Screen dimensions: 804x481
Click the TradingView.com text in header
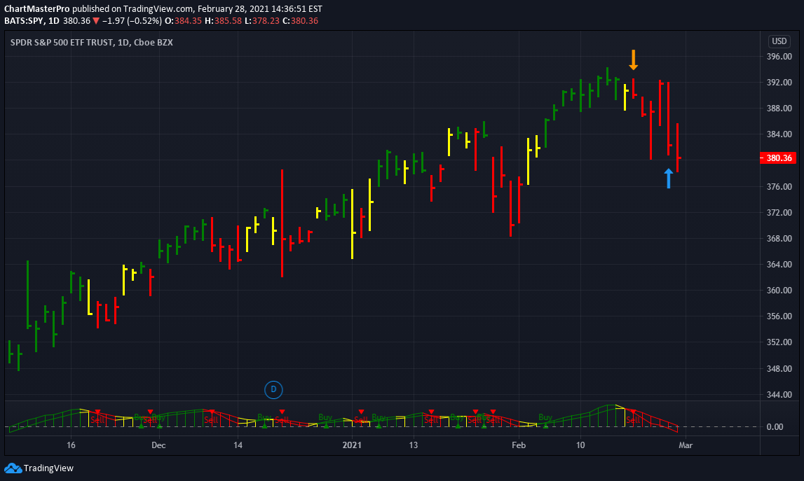coord(158,8)
